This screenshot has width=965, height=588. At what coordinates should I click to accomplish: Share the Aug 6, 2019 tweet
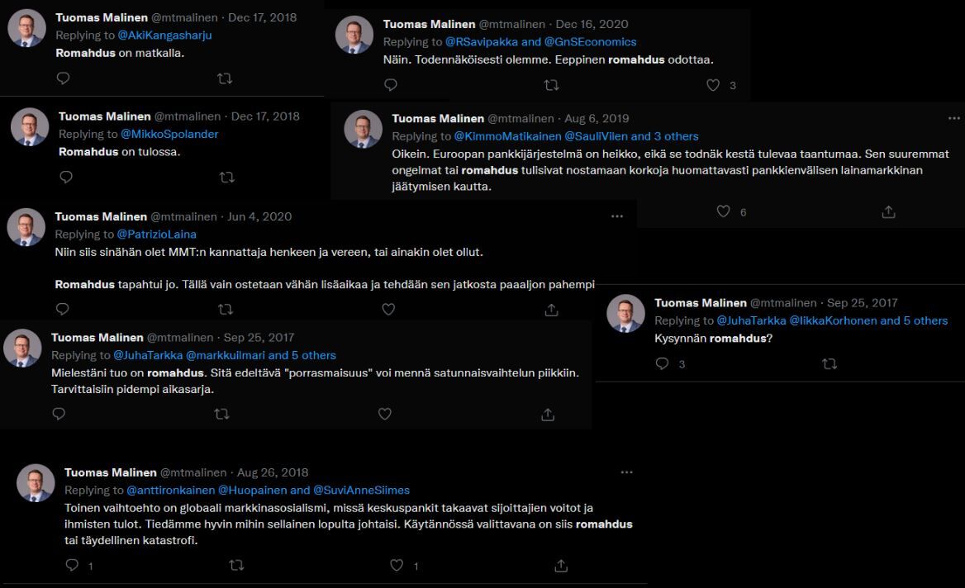(x=888, y=211)
